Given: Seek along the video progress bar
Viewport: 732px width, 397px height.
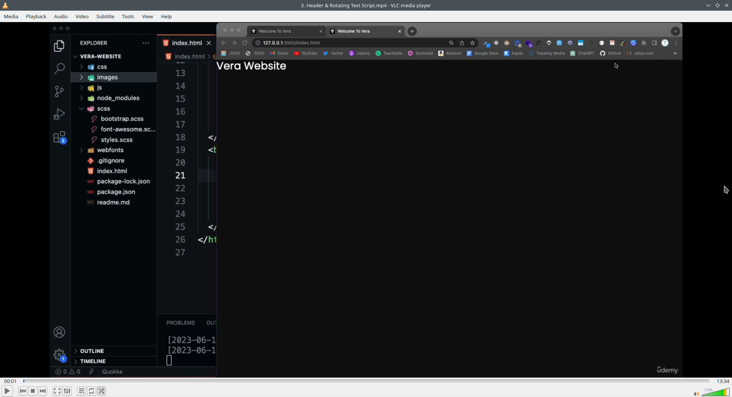Looking at the screenshot, I should coord(366,381).
